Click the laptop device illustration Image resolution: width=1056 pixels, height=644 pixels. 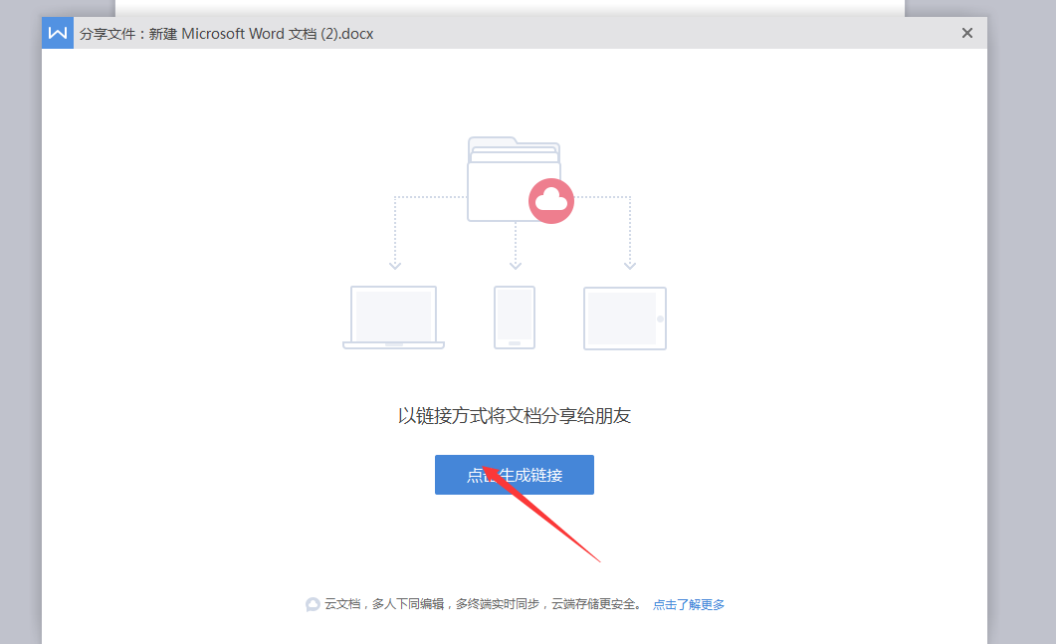tap(393, 318)
